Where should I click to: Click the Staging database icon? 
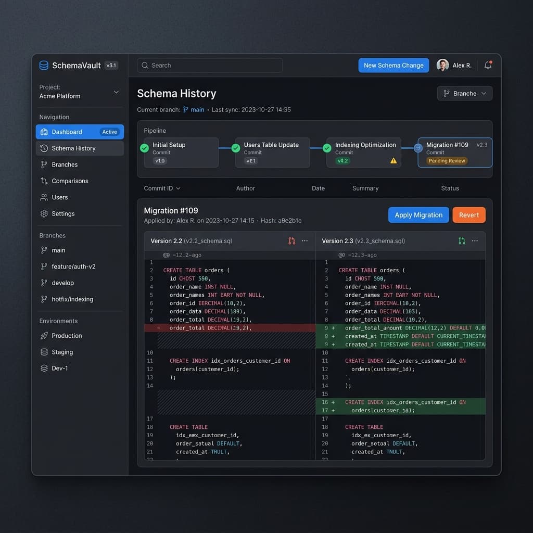coord(44,352)
